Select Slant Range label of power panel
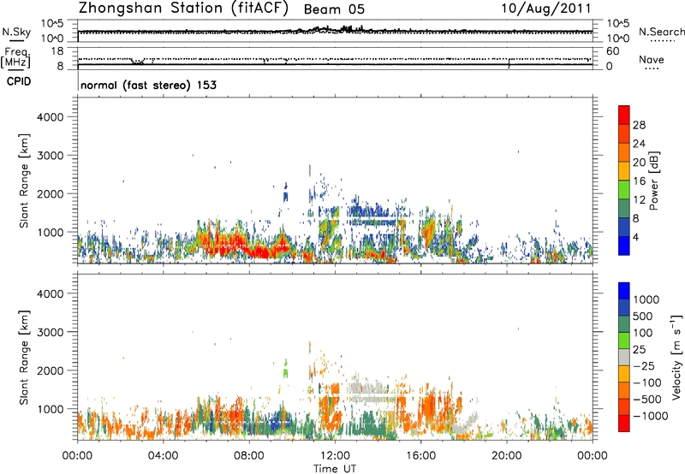 24,181
